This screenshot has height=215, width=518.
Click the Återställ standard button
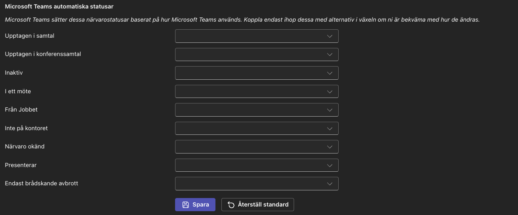click(x=258, y=205)
